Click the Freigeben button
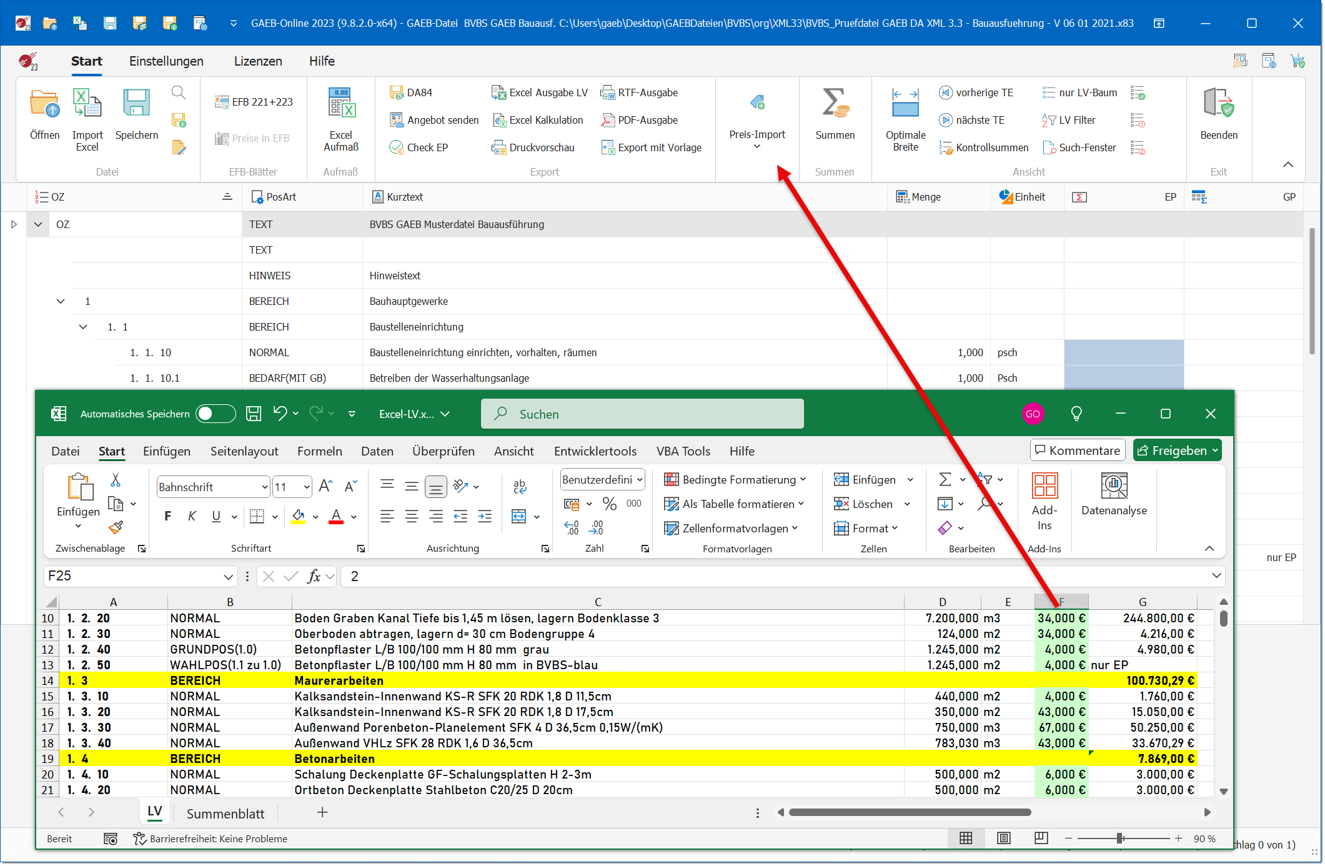The width and height of the screenshot is (1325, 866). (x=1177, y=450)
